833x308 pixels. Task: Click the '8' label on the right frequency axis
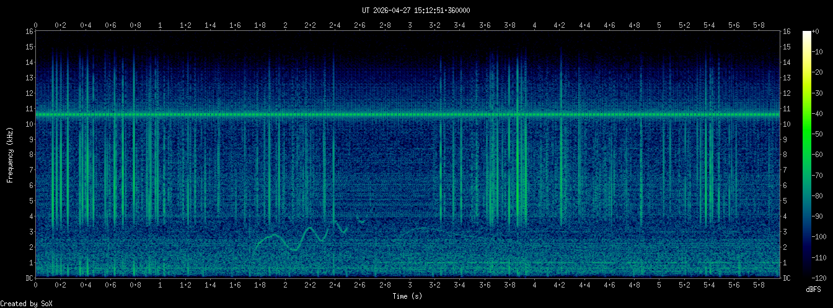click(787, 155)
